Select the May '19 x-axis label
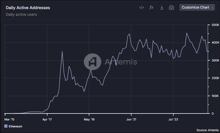 89,119
